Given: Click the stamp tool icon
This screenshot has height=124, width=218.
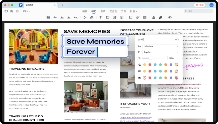Looking at the screenshot, I should coord(154,17).
